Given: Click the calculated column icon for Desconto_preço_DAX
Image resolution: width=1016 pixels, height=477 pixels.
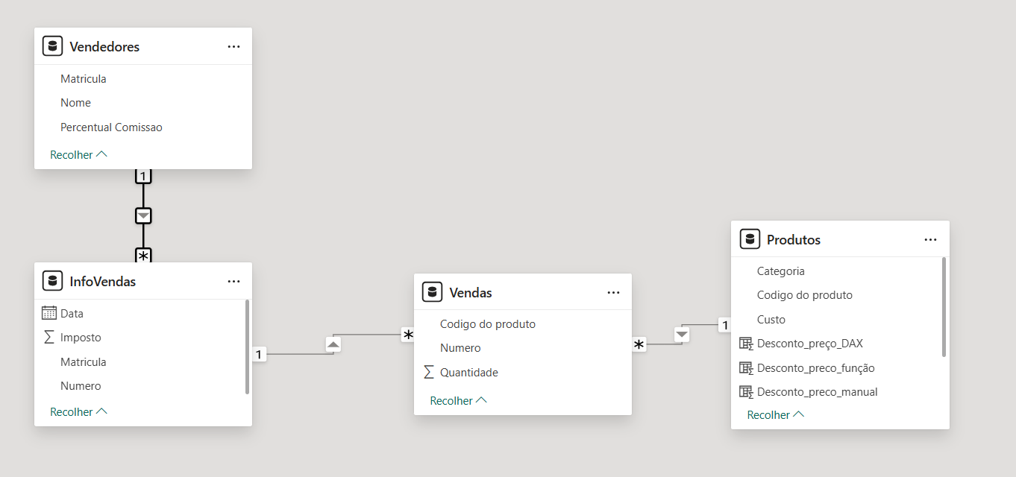Looking at the screenshot, I should [745, 344].
